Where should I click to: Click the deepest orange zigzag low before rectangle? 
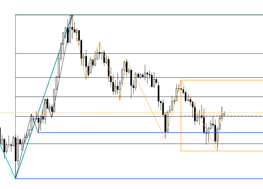[165, 138]
